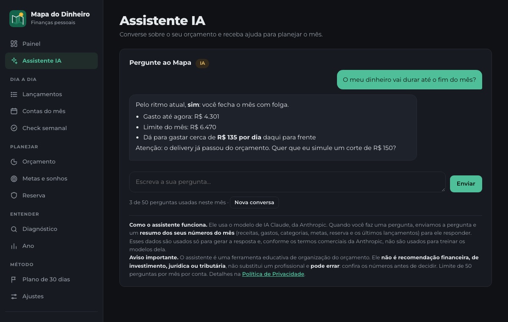
Task: Open the Check semanal page
Action: tap(51, 128)
